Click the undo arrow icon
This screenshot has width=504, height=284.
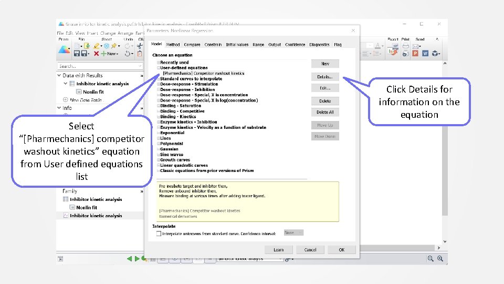(x=127, y=54)
